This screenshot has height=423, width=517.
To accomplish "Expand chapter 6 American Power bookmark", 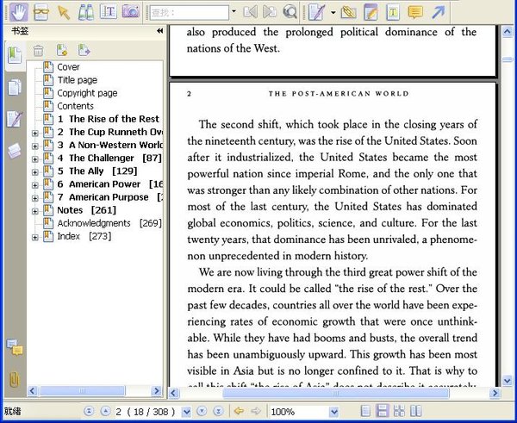I will pyautogui.click(x=35, y=185).
